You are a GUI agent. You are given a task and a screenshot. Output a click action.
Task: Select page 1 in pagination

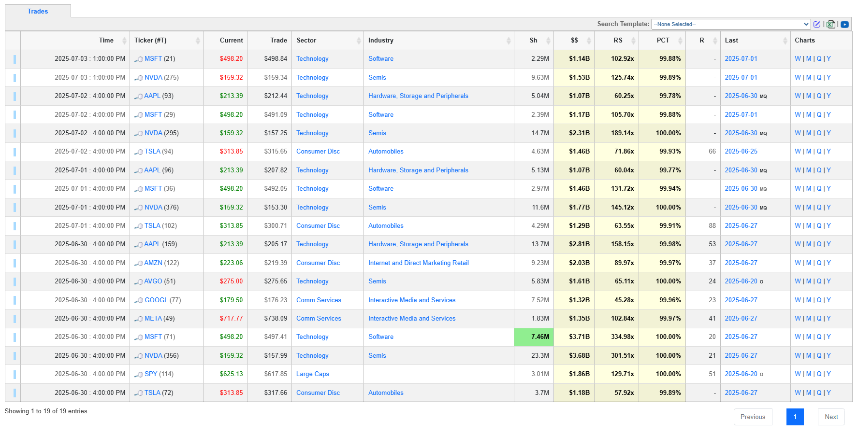(x=795, y=417)
